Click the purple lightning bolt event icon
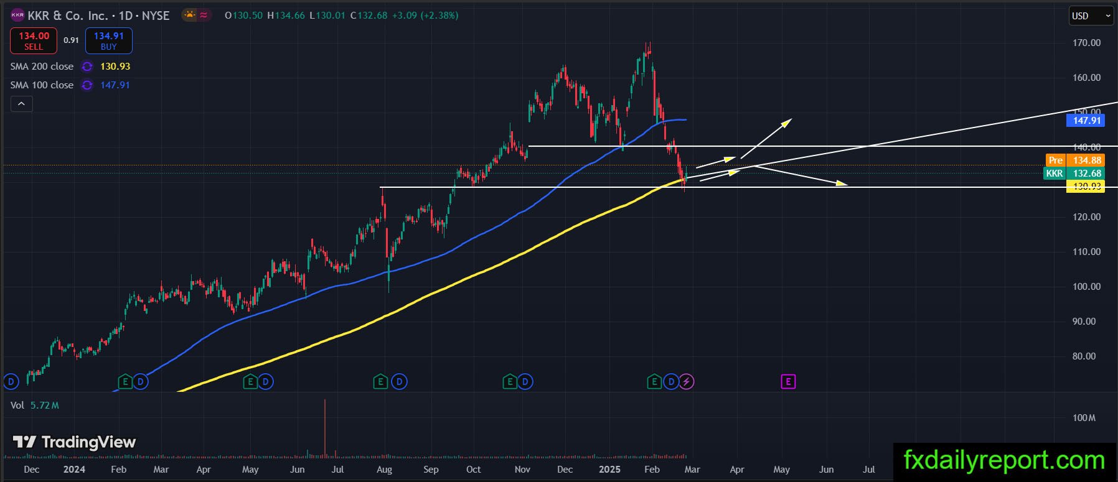The height and width of the screenshot is (482, 1118). (687, 381)
